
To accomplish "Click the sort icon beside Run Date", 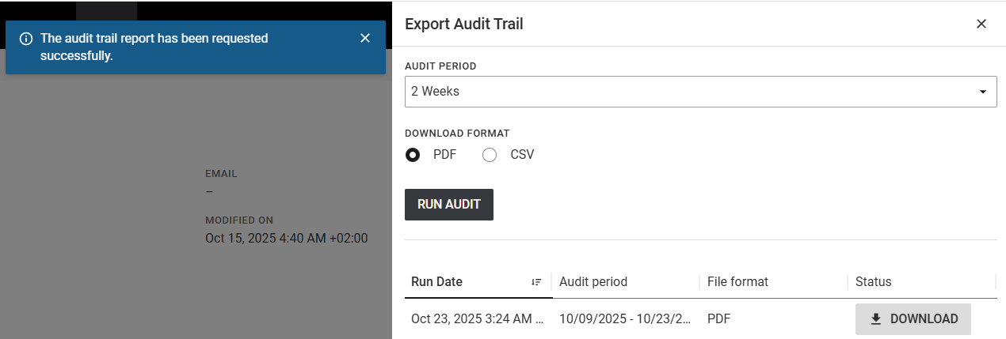I will click(x=536, y=282).
